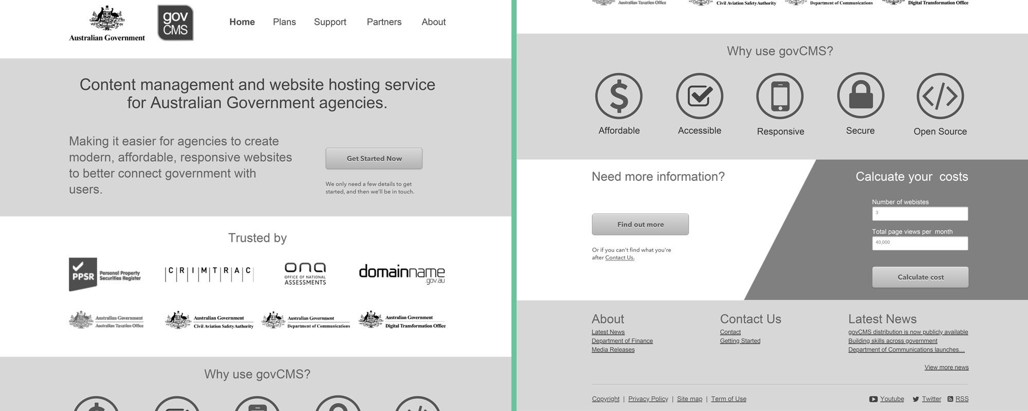Click the Find out more button
1028x411 pixels.
coord(640,225)
